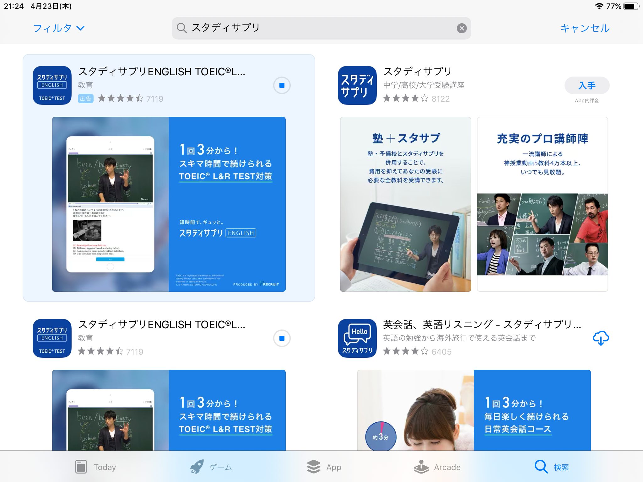This screenshot has height=482, width=643.
Task: Open the 充実のプロ講師陣 screenshot
Action: (543, 204)
